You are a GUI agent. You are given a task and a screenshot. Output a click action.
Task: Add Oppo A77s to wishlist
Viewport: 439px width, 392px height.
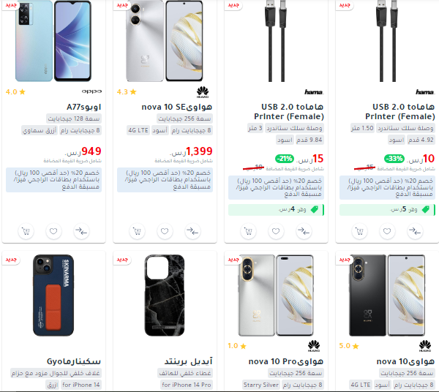(53, 231)
